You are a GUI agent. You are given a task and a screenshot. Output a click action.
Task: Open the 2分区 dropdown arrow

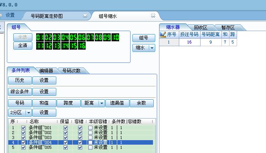click(28, 112)
